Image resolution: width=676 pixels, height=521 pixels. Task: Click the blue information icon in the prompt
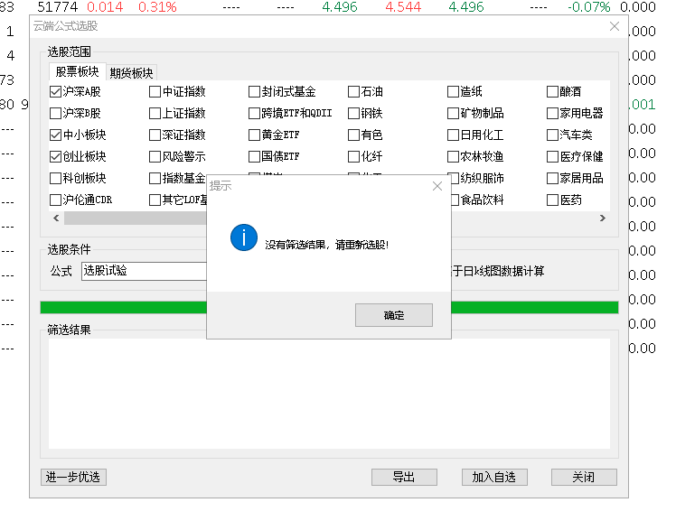pos(244,238)
